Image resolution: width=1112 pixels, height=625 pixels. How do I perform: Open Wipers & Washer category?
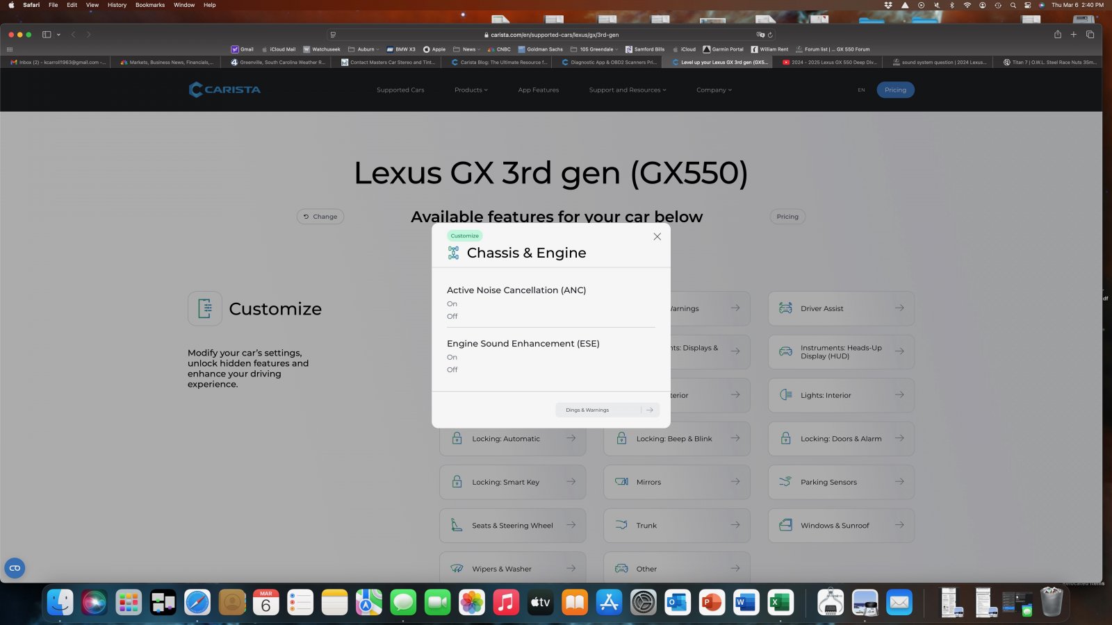pyautogui.click(x=512, y=568)
